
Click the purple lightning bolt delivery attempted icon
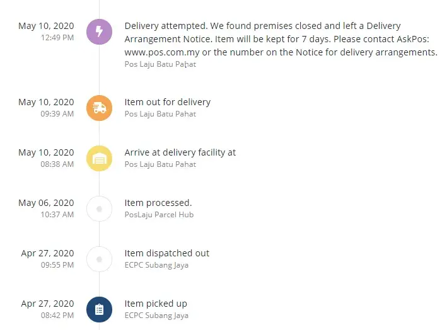[99, 31]
